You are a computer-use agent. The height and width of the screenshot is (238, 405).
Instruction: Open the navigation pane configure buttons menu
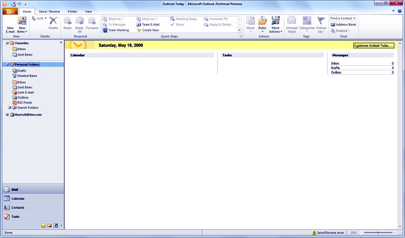[x=61, y=226]
